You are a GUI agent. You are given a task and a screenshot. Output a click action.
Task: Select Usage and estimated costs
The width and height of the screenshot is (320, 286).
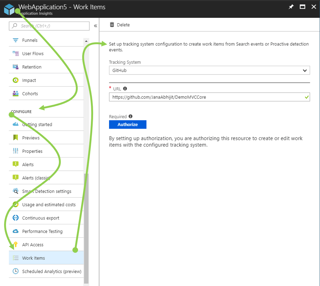(48, 204)
